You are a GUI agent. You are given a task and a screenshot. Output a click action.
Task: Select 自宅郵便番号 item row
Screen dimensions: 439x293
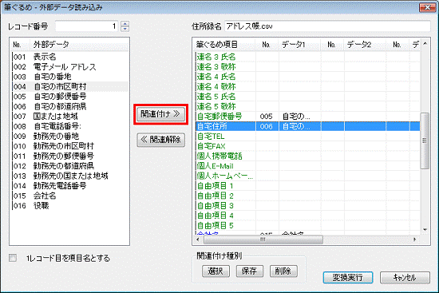307,117
